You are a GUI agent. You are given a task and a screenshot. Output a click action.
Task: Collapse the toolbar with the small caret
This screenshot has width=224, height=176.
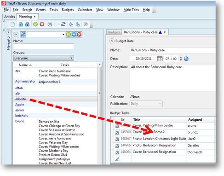pyautogui.click(x=4, y=21)
